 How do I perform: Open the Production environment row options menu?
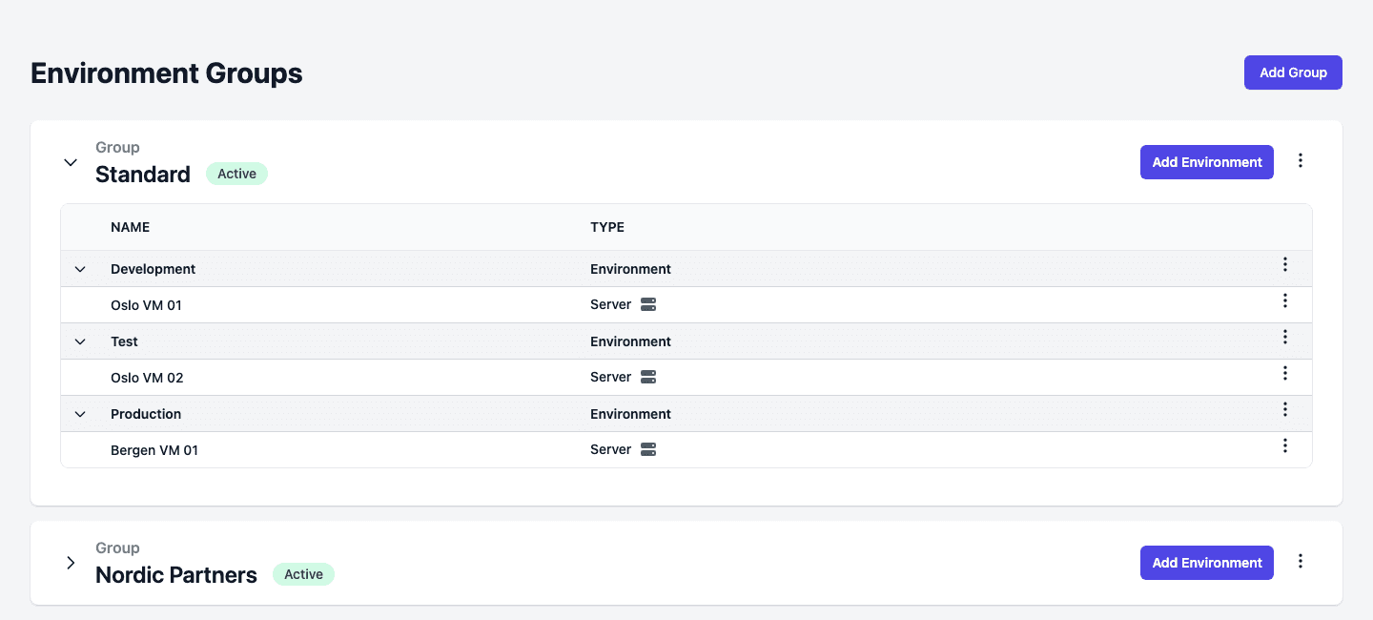tap(1285, 409)
